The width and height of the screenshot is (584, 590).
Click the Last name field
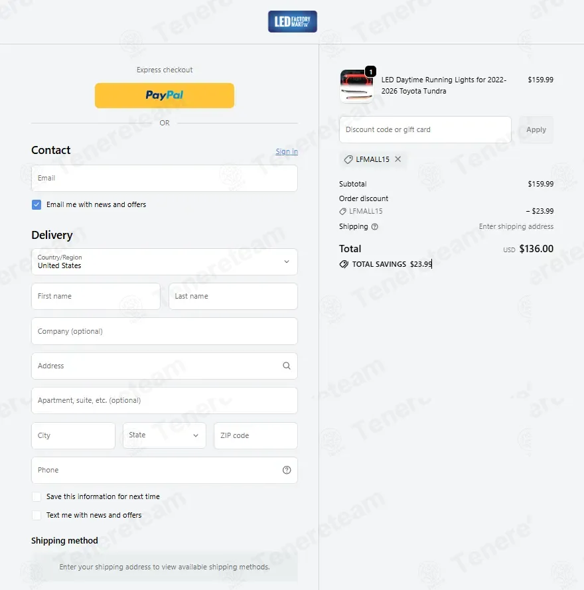pyautogui.click(x=233, y=296)
